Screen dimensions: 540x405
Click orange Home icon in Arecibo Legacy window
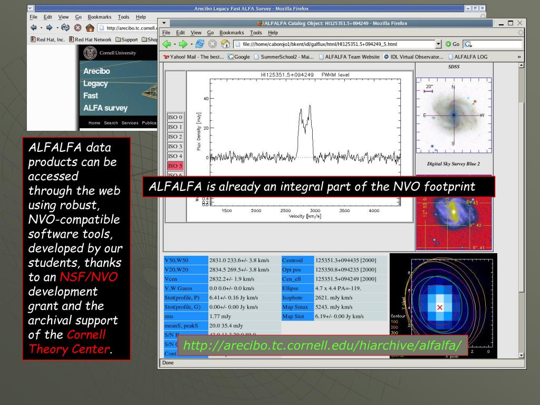pyautogui.click(x=90, y=27)
